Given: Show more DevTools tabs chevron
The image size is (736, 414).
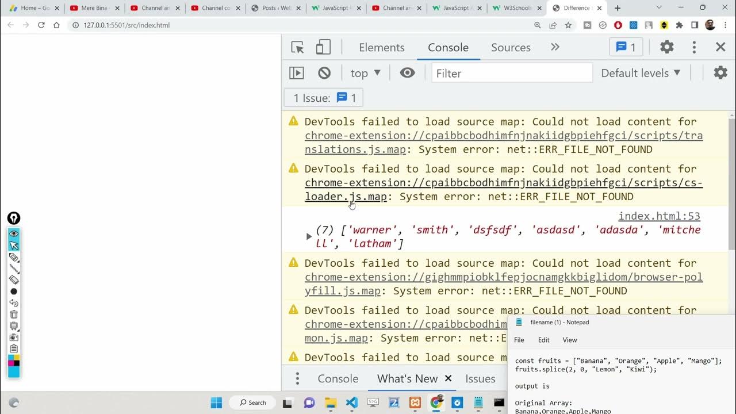Looking at the screenshot, I should coord(555,47).
